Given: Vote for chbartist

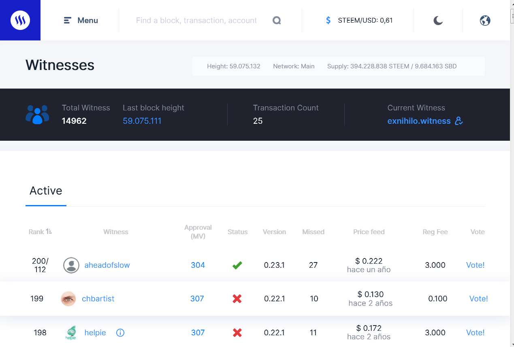Looking at the screenshot, I should coord(479,299).
